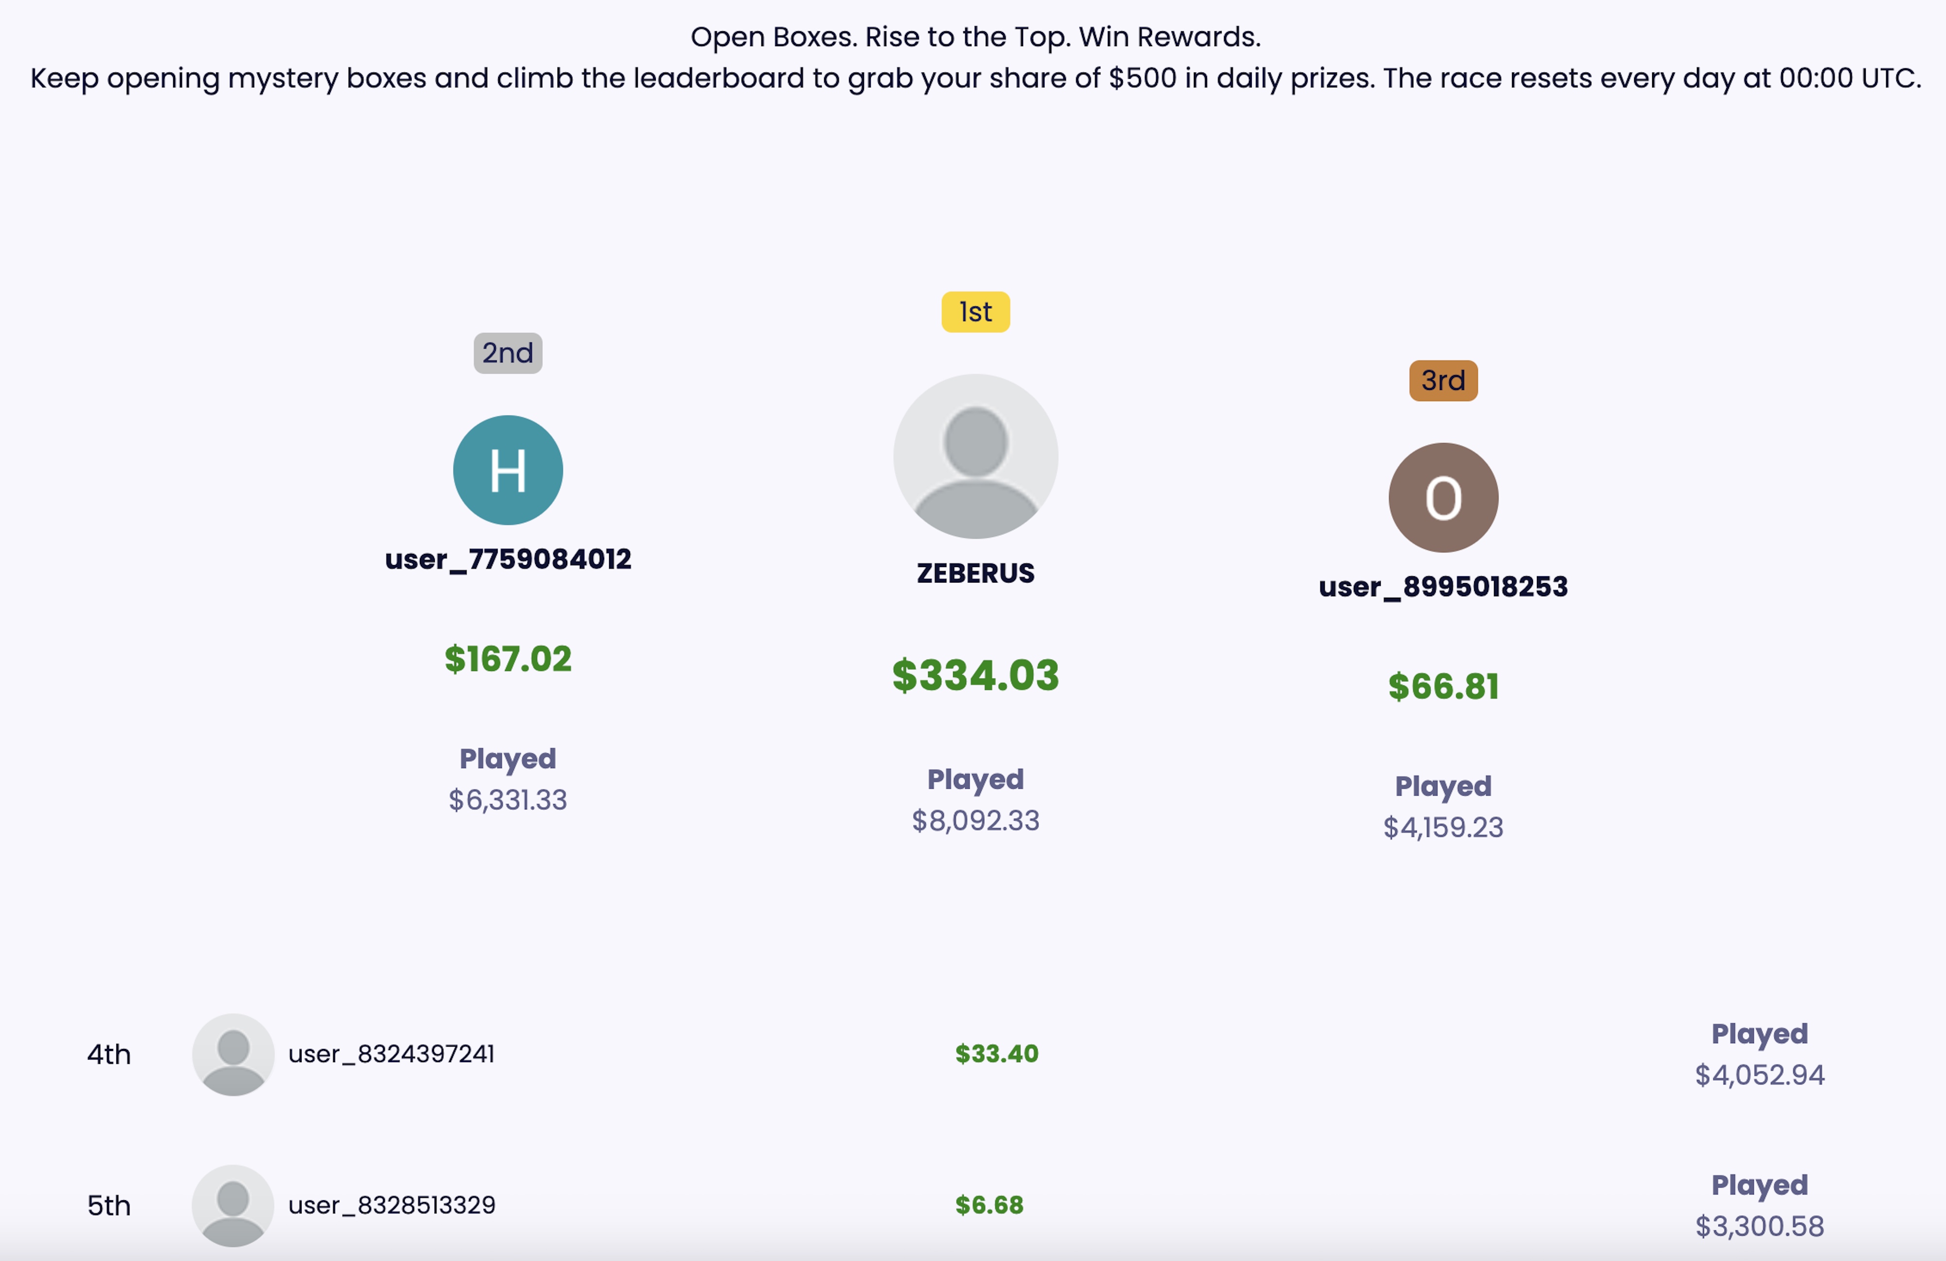Image resolution: width=1946 pixels, height=1261 pixels.
Task: Select user_7759084012's teal avatar
Action: click(508, 469)
